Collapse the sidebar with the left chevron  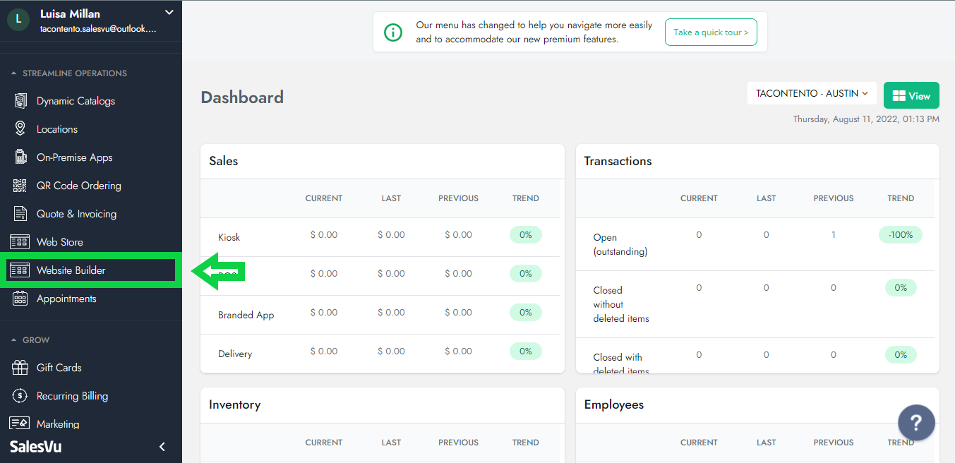point(162,447)
